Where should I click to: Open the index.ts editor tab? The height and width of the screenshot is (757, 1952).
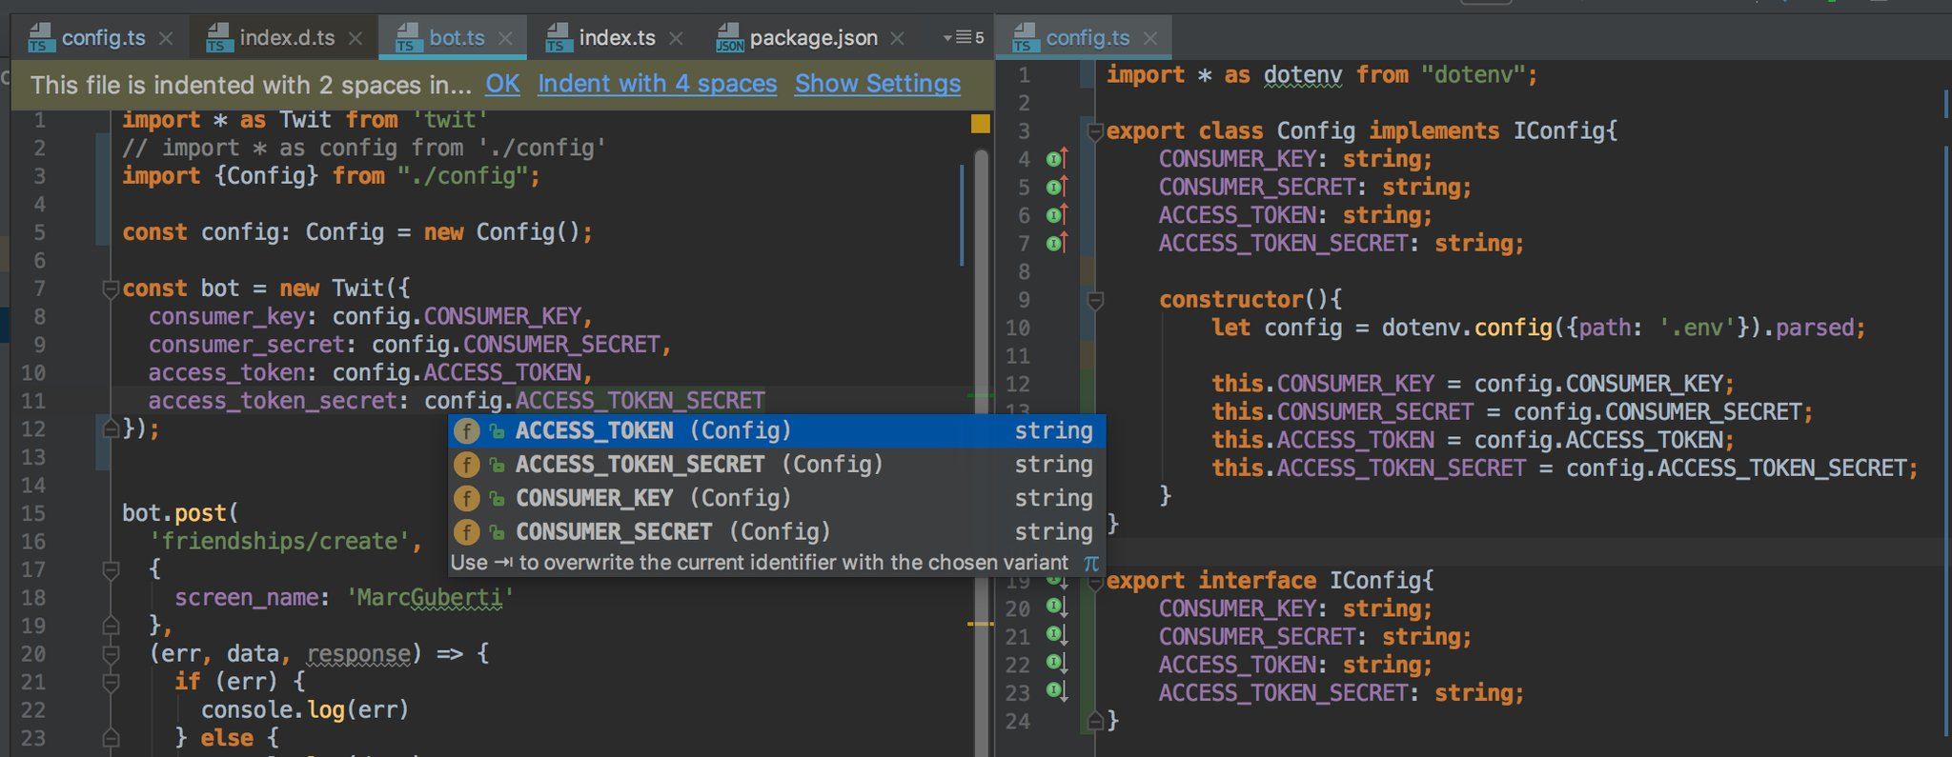616,38
